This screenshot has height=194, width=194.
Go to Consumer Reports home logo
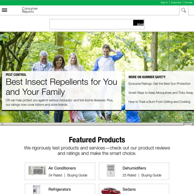tap(30, 10)
